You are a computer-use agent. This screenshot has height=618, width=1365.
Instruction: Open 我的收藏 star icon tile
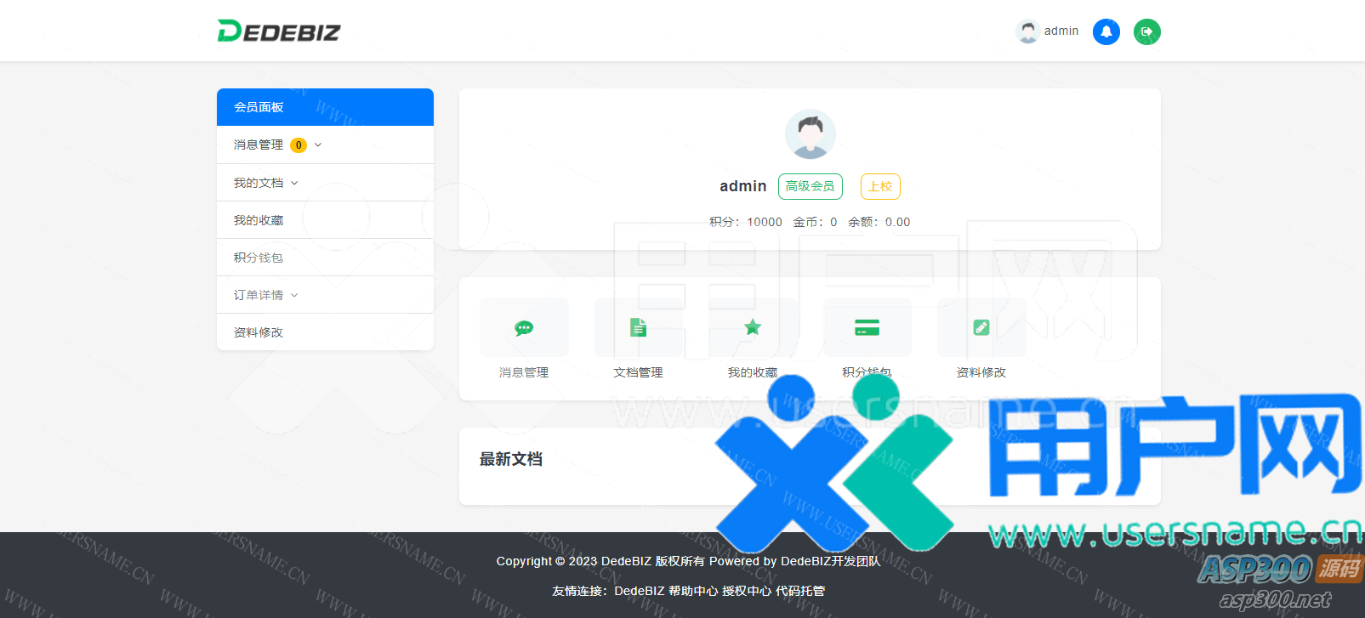point(753,328)
